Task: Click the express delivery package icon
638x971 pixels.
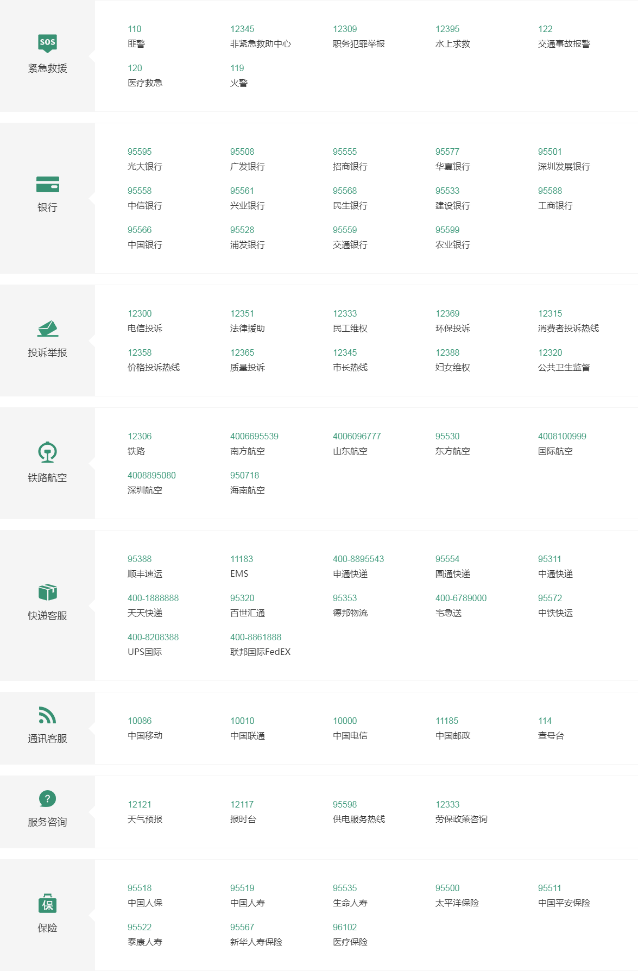Action: [x=47, y=592]
